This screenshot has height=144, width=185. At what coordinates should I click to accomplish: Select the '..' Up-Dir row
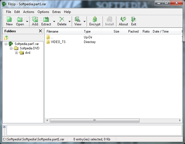(114, 37)
